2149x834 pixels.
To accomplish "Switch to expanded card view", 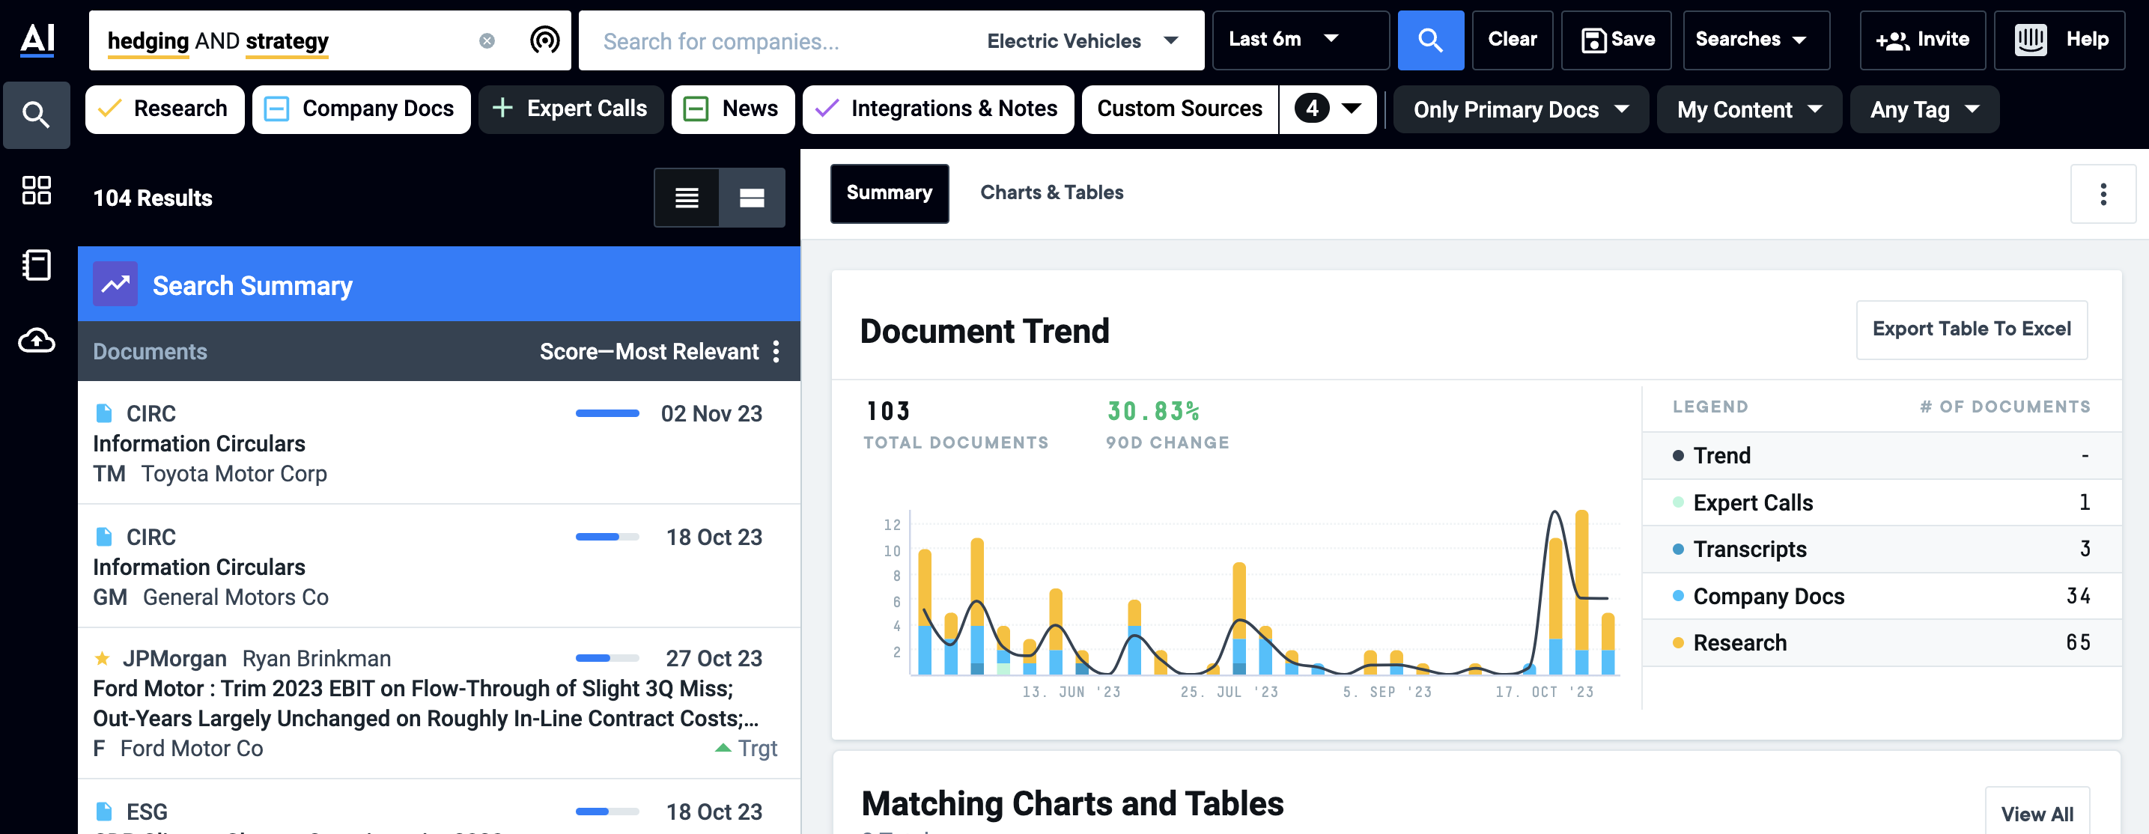I will pyautogui.click(x=752, y=198).
